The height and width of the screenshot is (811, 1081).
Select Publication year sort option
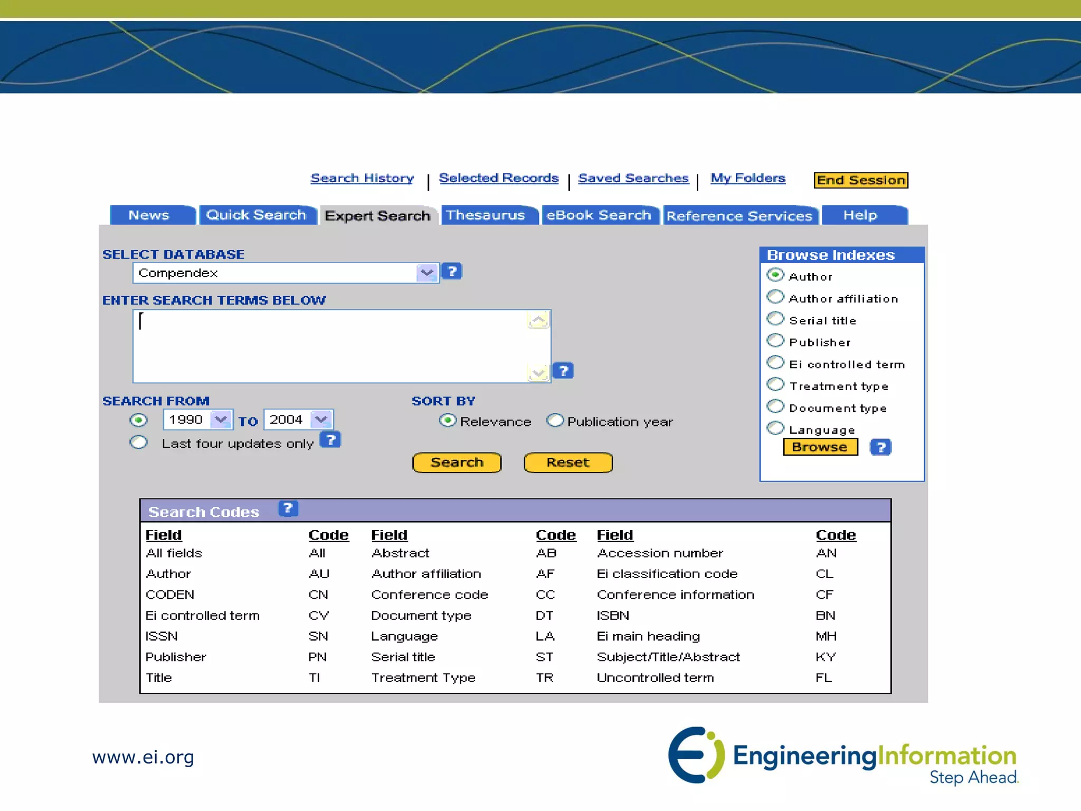pyautogui.click(x=555, y=421)
